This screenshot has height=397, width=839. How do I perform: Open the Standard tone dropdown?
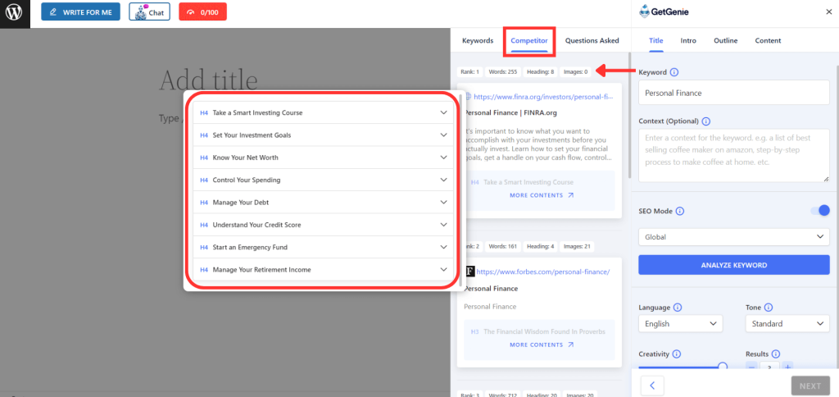[x=787, y=324]
